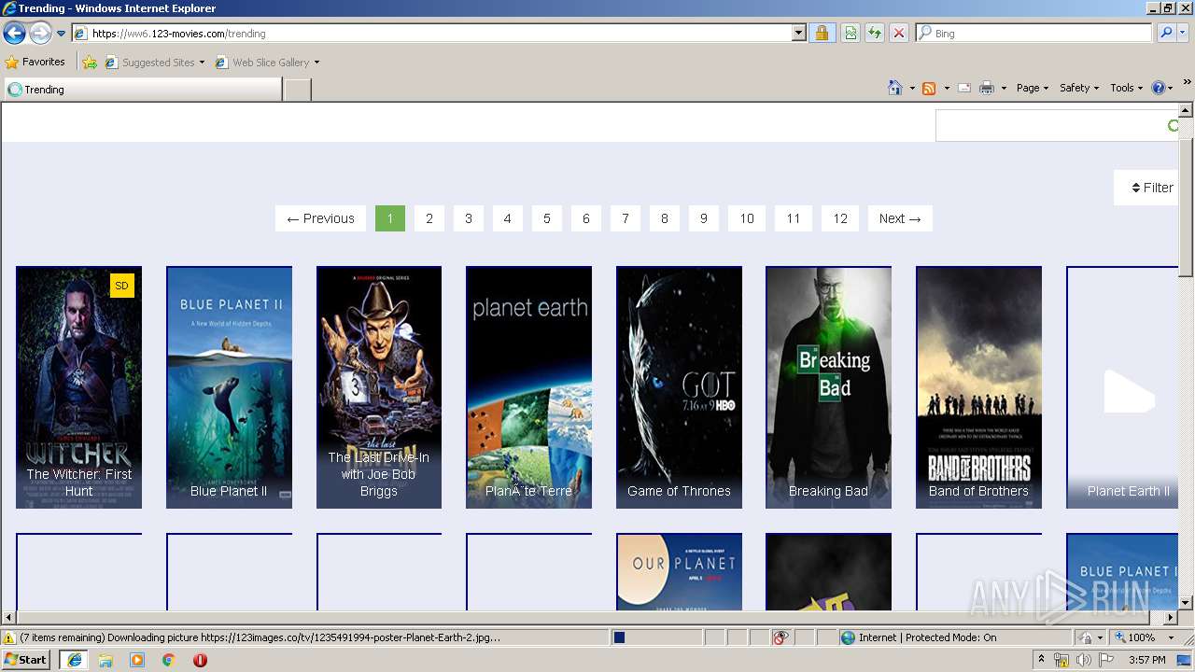This screenshot has height=672, width=1195.
Task: Open the recent pages dropdown arrow
Action: (62, 34)
